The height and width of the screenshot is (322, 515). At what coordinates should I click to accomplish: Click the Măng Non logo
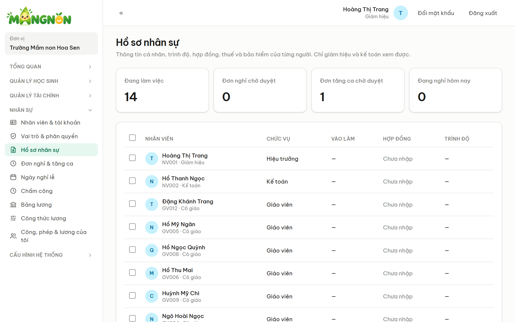point(39,16)
